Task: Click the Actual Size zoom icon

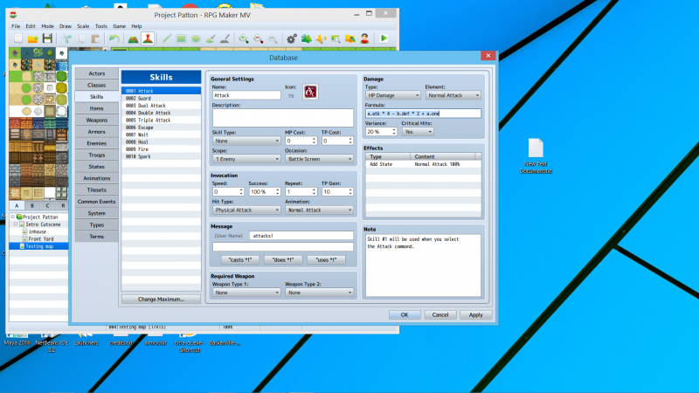Action: click(x=273, y=38)
